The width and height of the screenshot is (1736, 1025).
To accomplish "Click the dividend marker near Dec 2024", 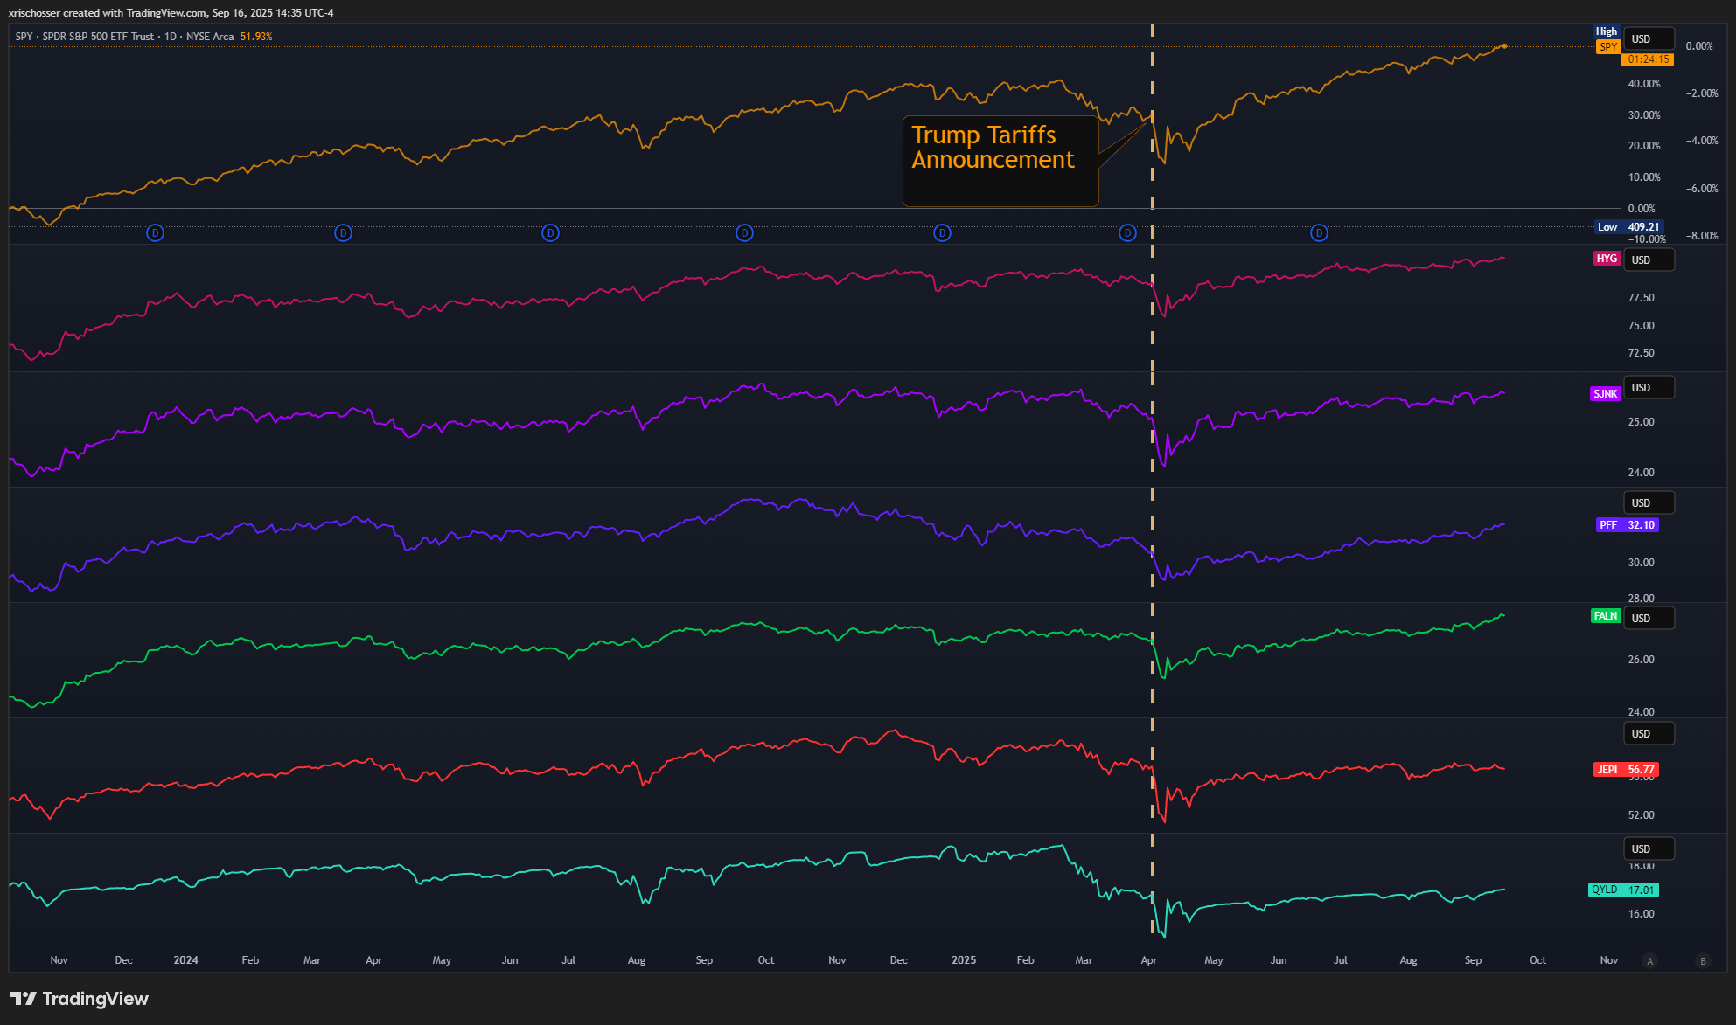I will pos(942,233).
